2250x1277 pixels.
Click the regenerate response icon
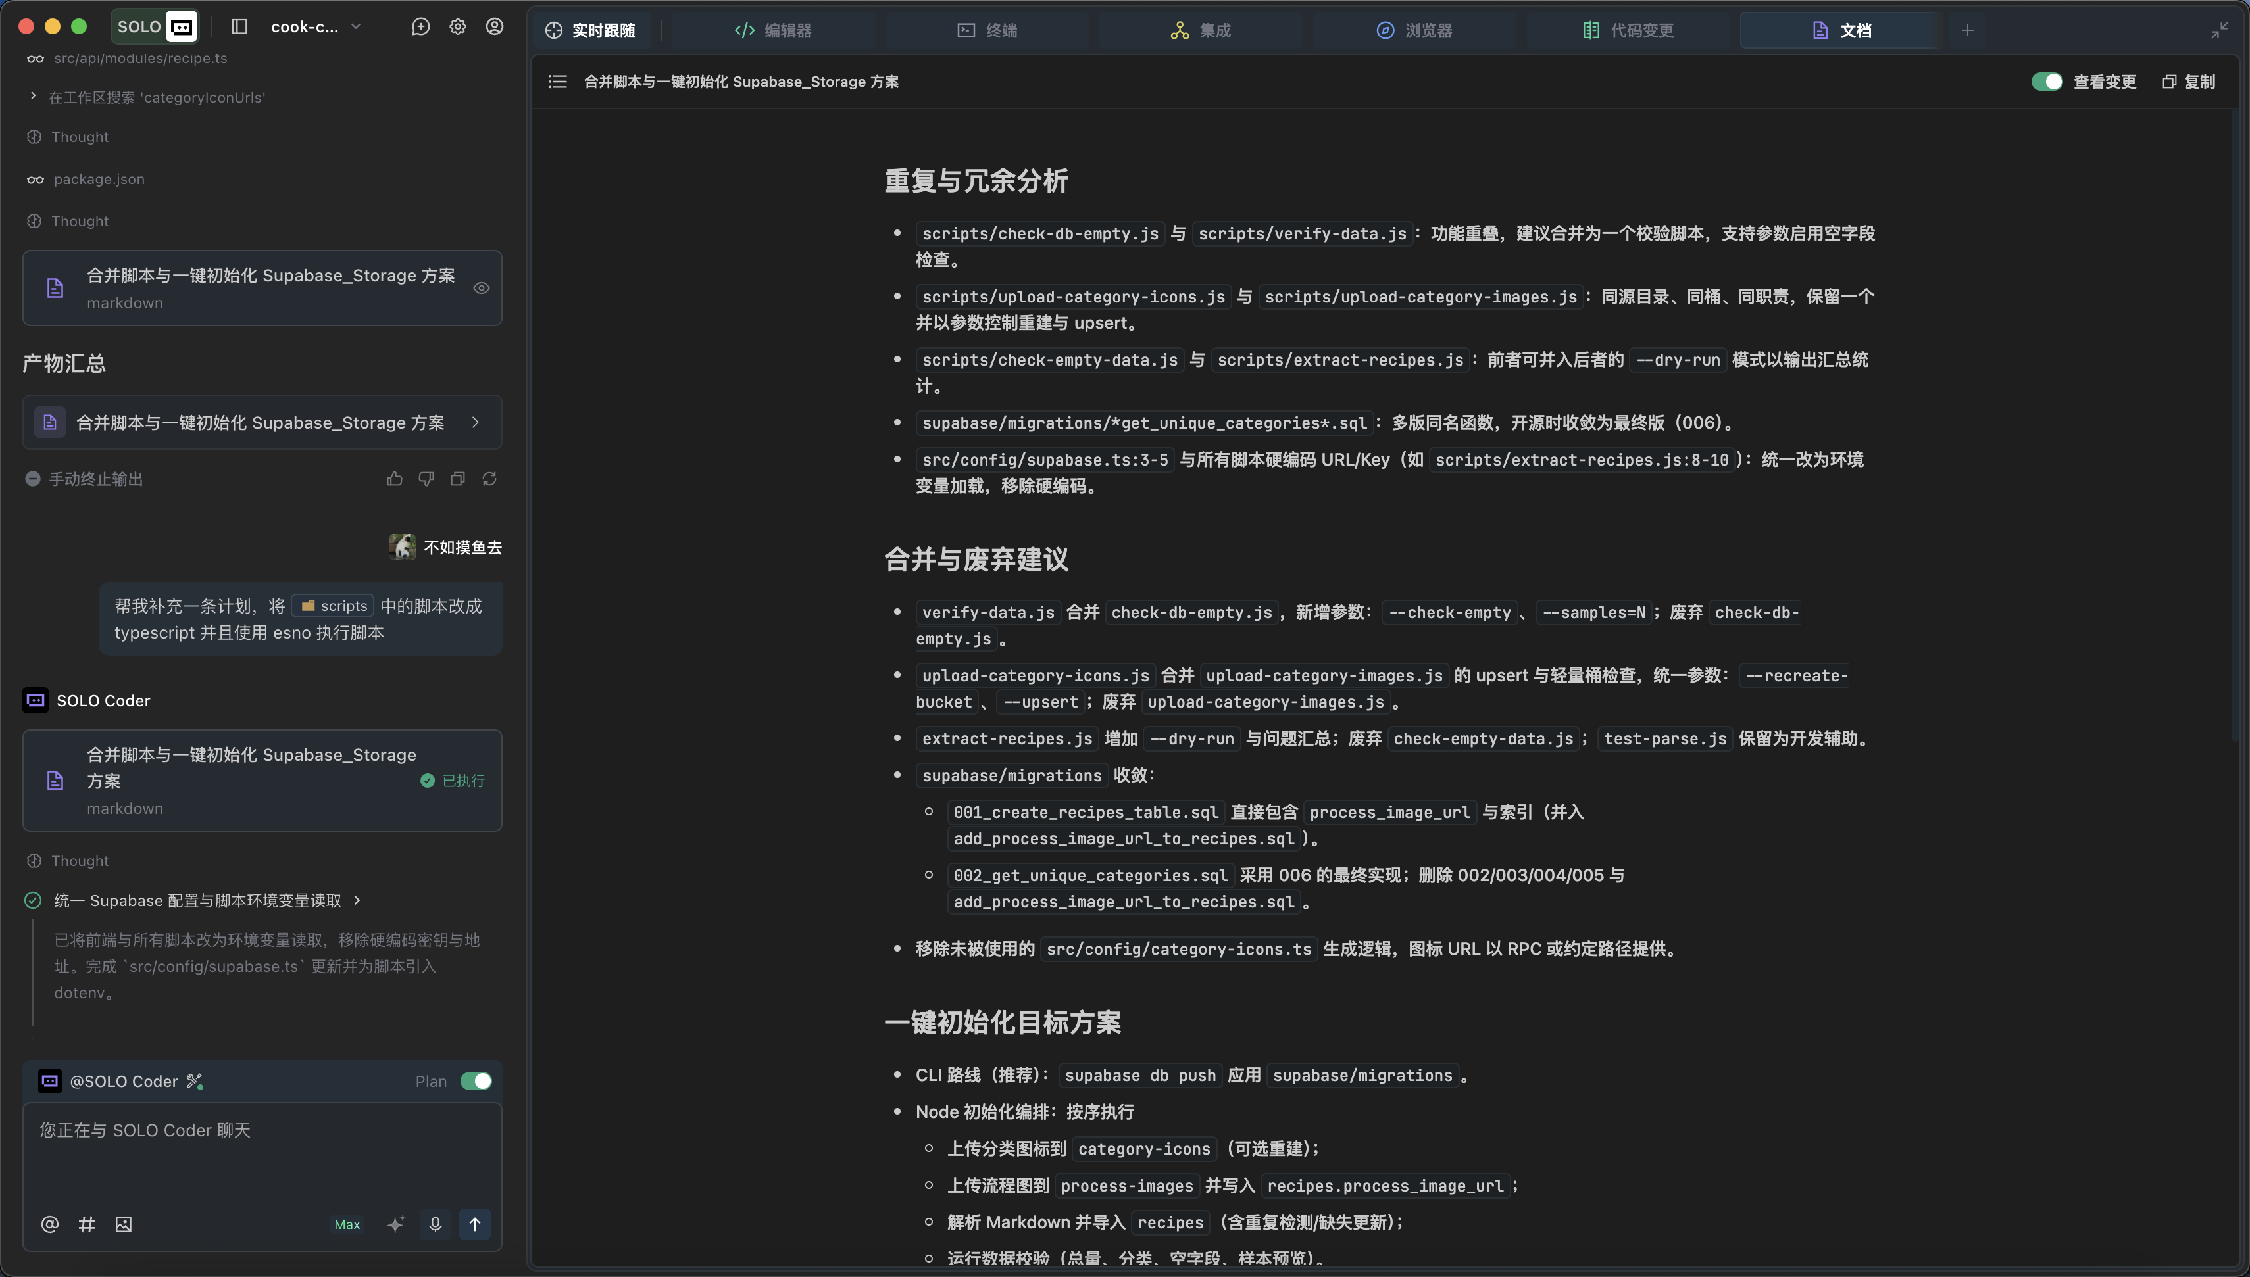tap(489, 479)
